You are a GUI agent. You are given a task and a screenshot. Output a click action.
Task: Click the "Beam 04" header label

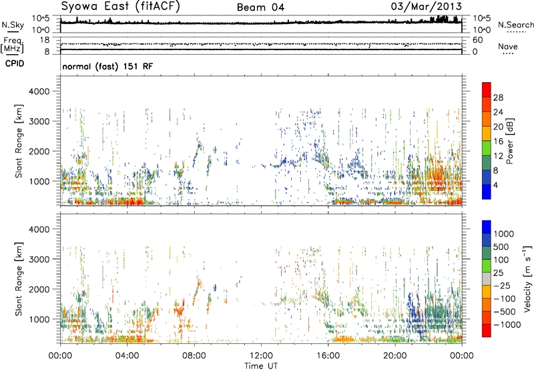click(260, 7)
